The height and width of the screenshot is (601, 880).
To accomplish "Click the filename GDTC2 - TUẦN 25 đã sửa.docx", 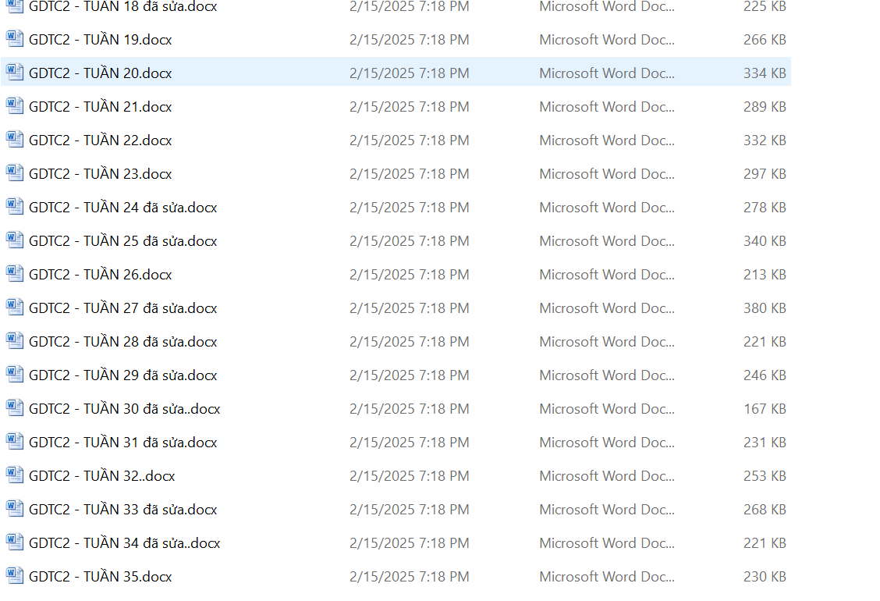I will [122, 241].
